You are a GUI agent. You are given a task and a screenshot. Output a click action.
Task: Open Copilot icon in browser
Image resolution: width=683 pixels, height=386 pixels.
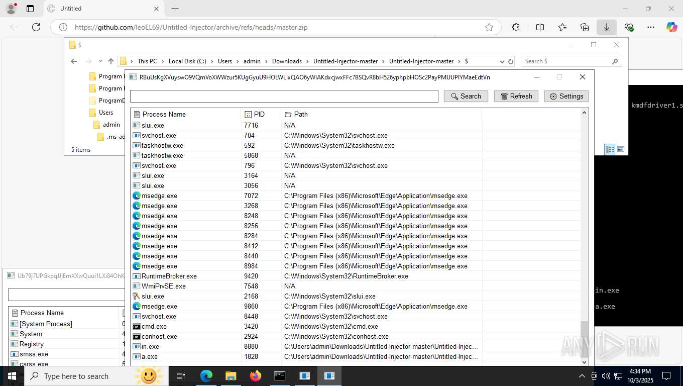coord(672,27)
